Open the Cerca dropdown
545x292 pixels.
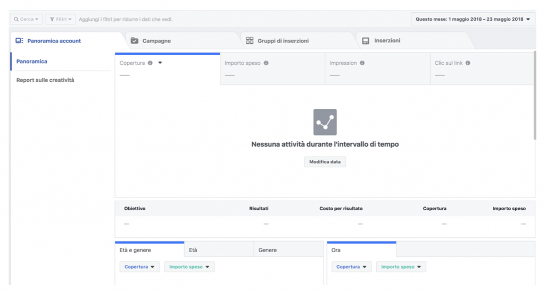27,19
